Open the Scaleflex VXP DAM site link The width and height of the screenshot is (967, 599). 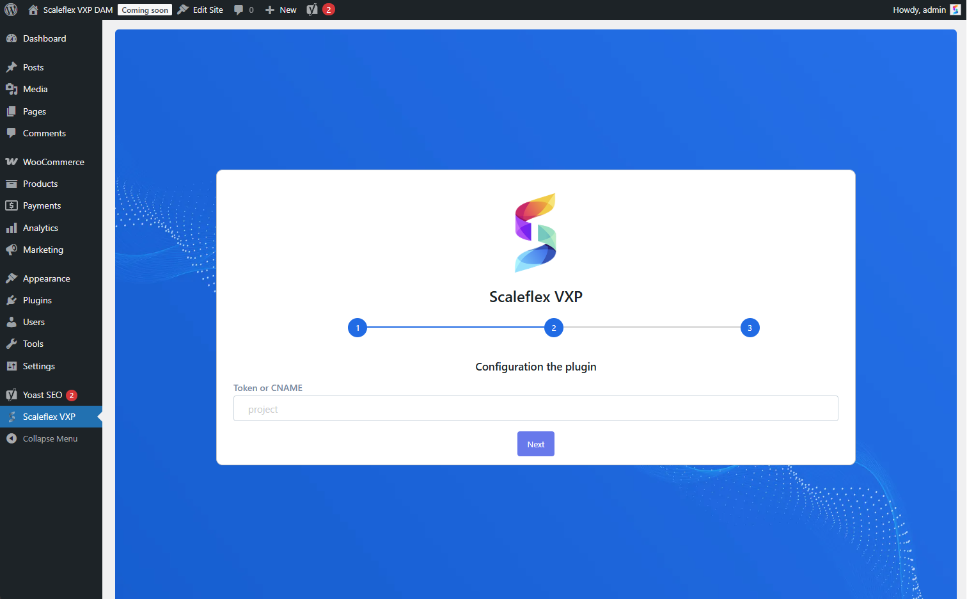[x=78, y=10]
